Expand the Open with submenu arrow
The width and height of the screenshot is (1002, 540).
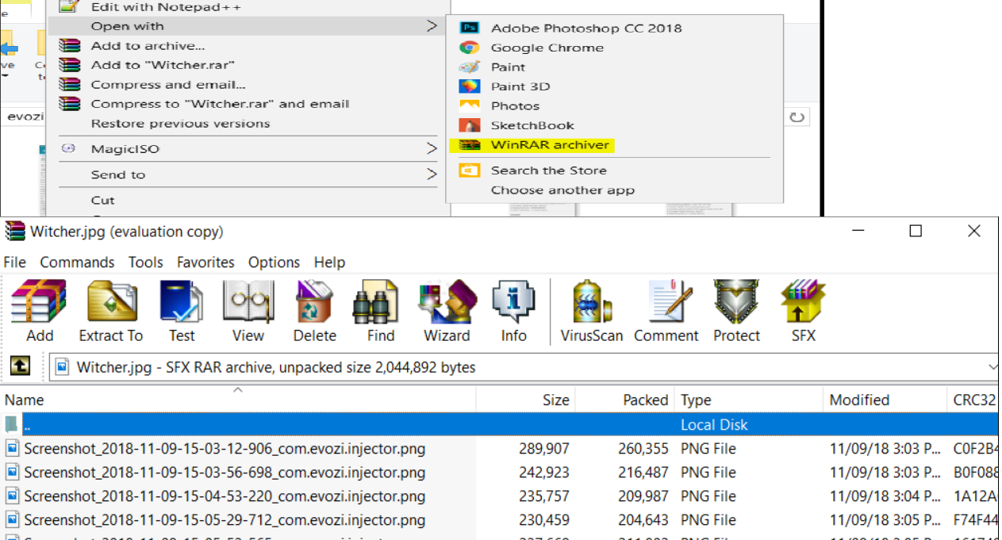(432, 26)
